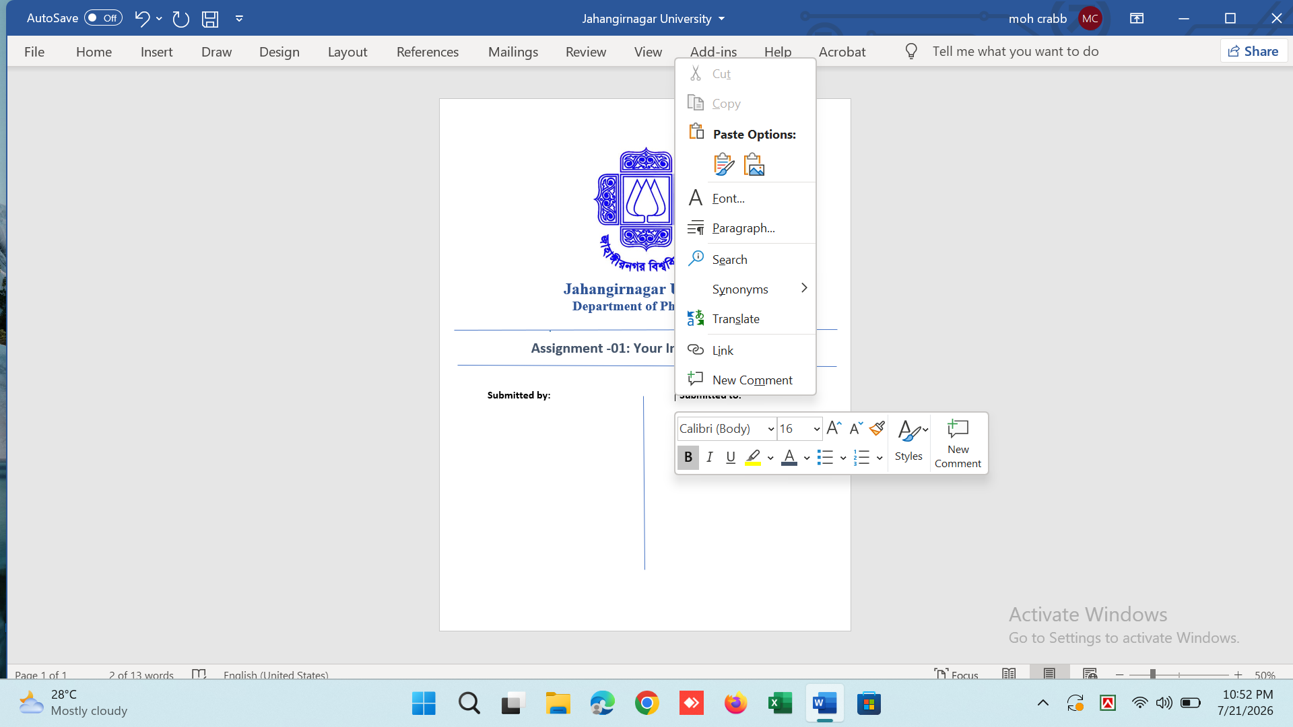Screen dimensions: 1293x727
Task: Open Paragraph... from the context menu
Action: 745,228
